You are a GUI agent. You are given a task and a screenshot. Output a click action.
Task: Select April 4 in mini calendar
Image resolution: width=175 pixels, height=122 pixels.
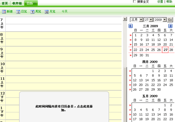click(171, 71)
